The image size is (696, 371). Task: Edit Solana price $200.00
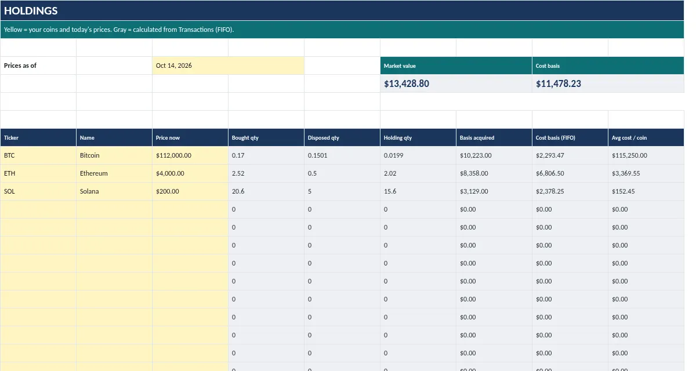click(x=190, y=191)
